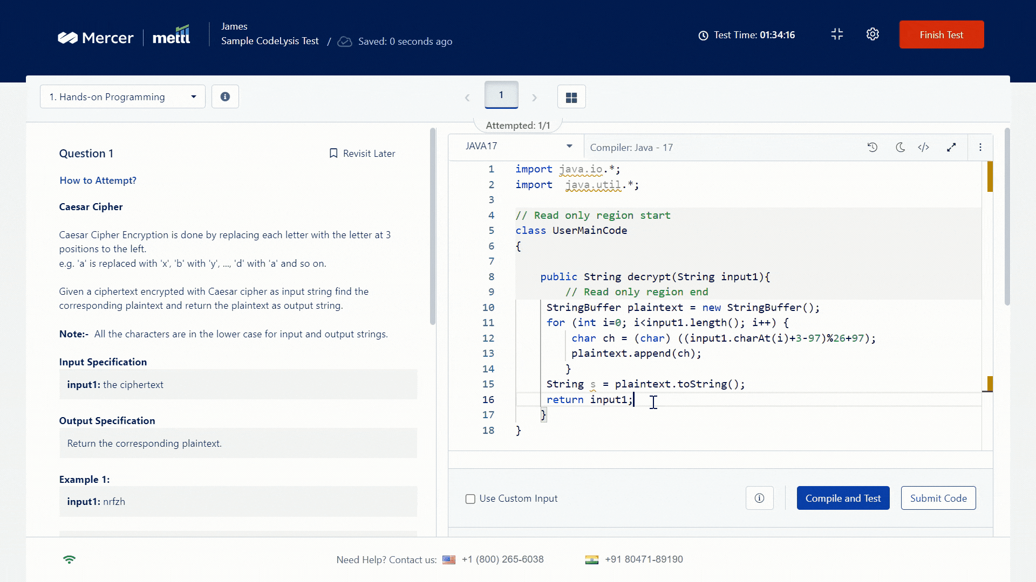Open code history with the clock icon
The image size is (1036, 582).
point(873,147)
